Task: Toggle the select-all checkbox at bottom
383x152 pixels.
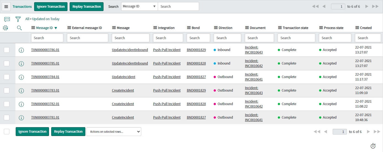Action: [x=7, y=132]
